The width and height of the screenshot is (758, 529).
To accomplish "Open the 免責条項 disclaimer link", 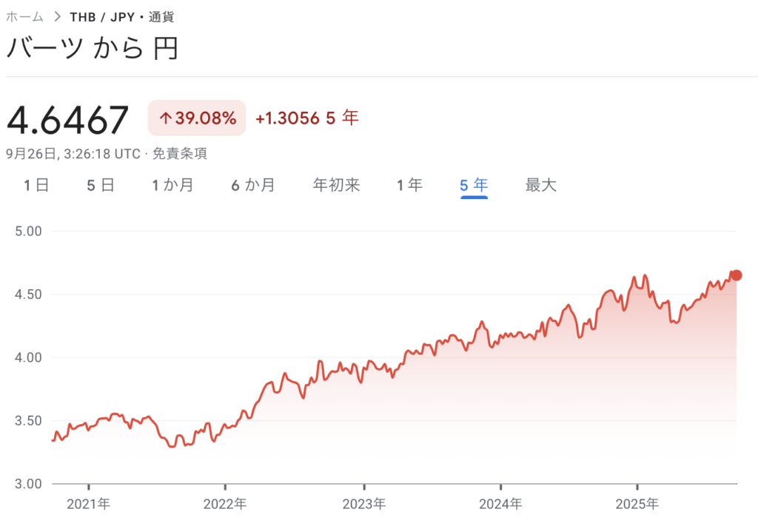I will pyautogui.click(x=183, y=154).
